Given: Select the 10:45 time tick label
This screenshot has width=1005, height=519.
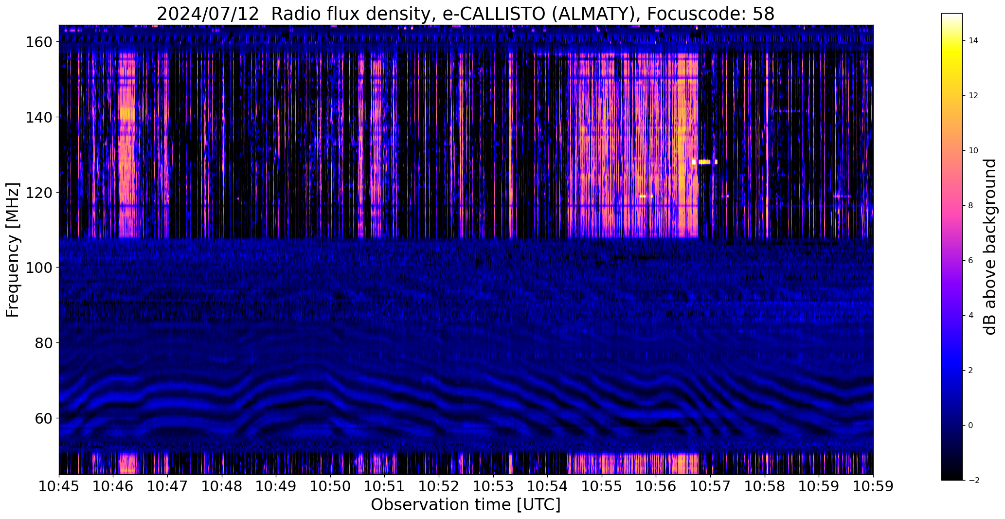Looking at the screenshot, I should tap(59, 486).
